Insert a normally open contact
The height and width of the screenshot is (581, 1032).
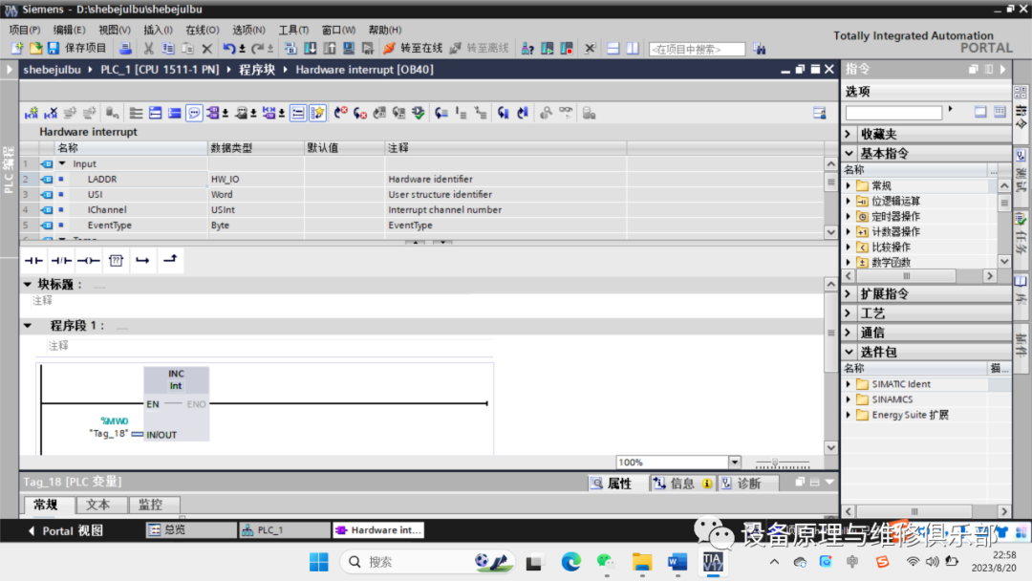click(x=33, y=260)
